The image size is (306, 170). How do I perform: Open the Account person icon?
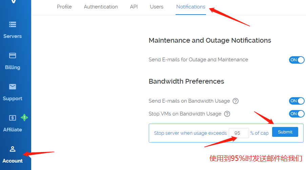[13, 149]
